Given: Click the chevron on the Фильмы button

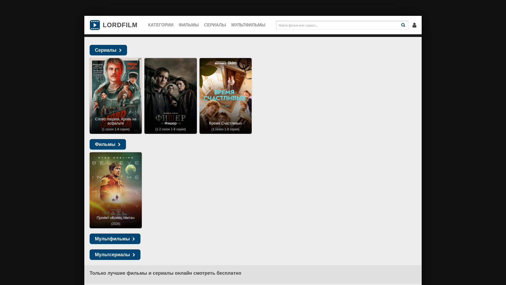Looking at the screenshot, I should click(119, 145).
